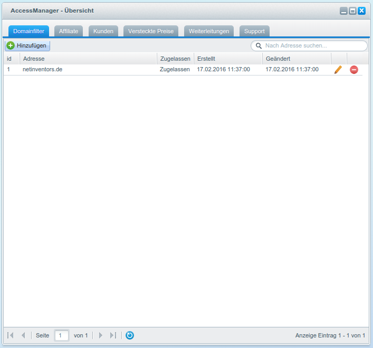
Task: Sort by the Adresse column header
Action: pyautogui.click(x=88, y=59)
